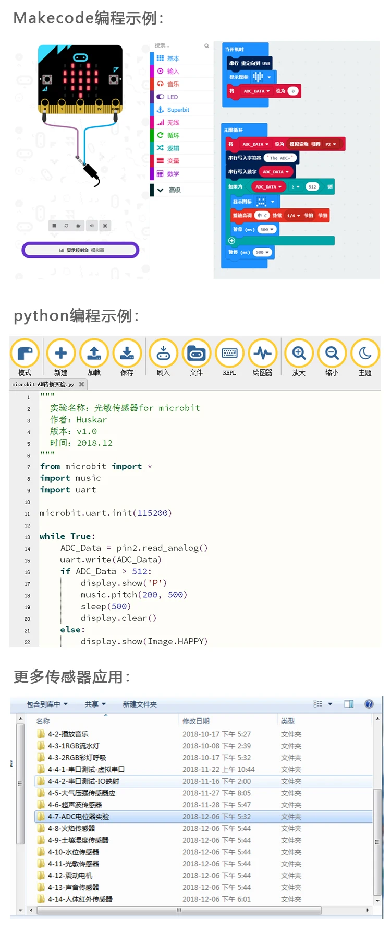Open the 音乐 block category

click(x=182, y=84)
